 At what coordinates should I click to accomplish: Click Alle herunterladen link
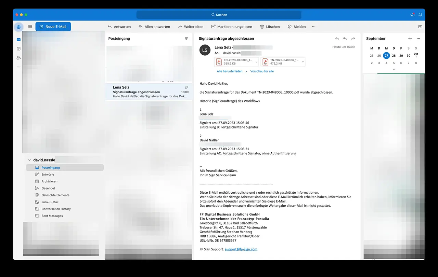coord(229,71)
